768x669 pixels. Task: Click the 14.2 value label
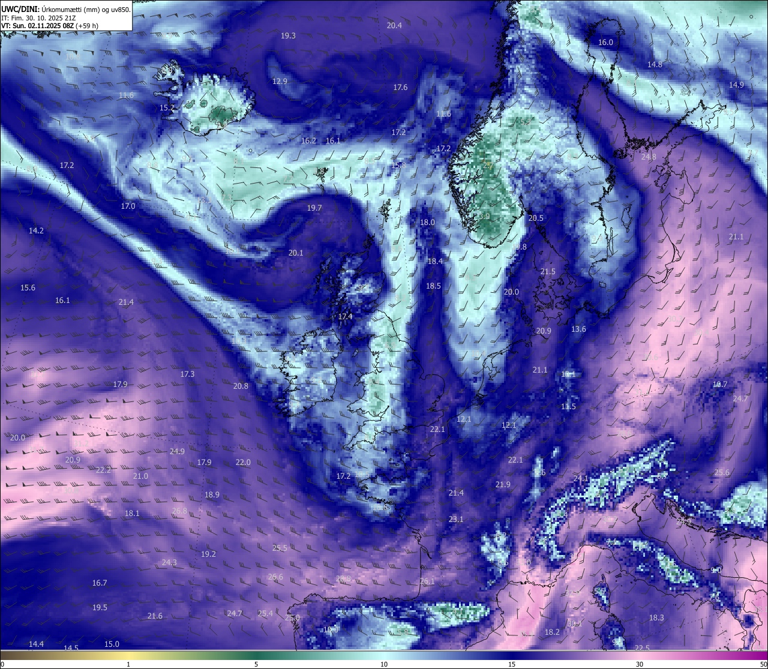point(36,231)
